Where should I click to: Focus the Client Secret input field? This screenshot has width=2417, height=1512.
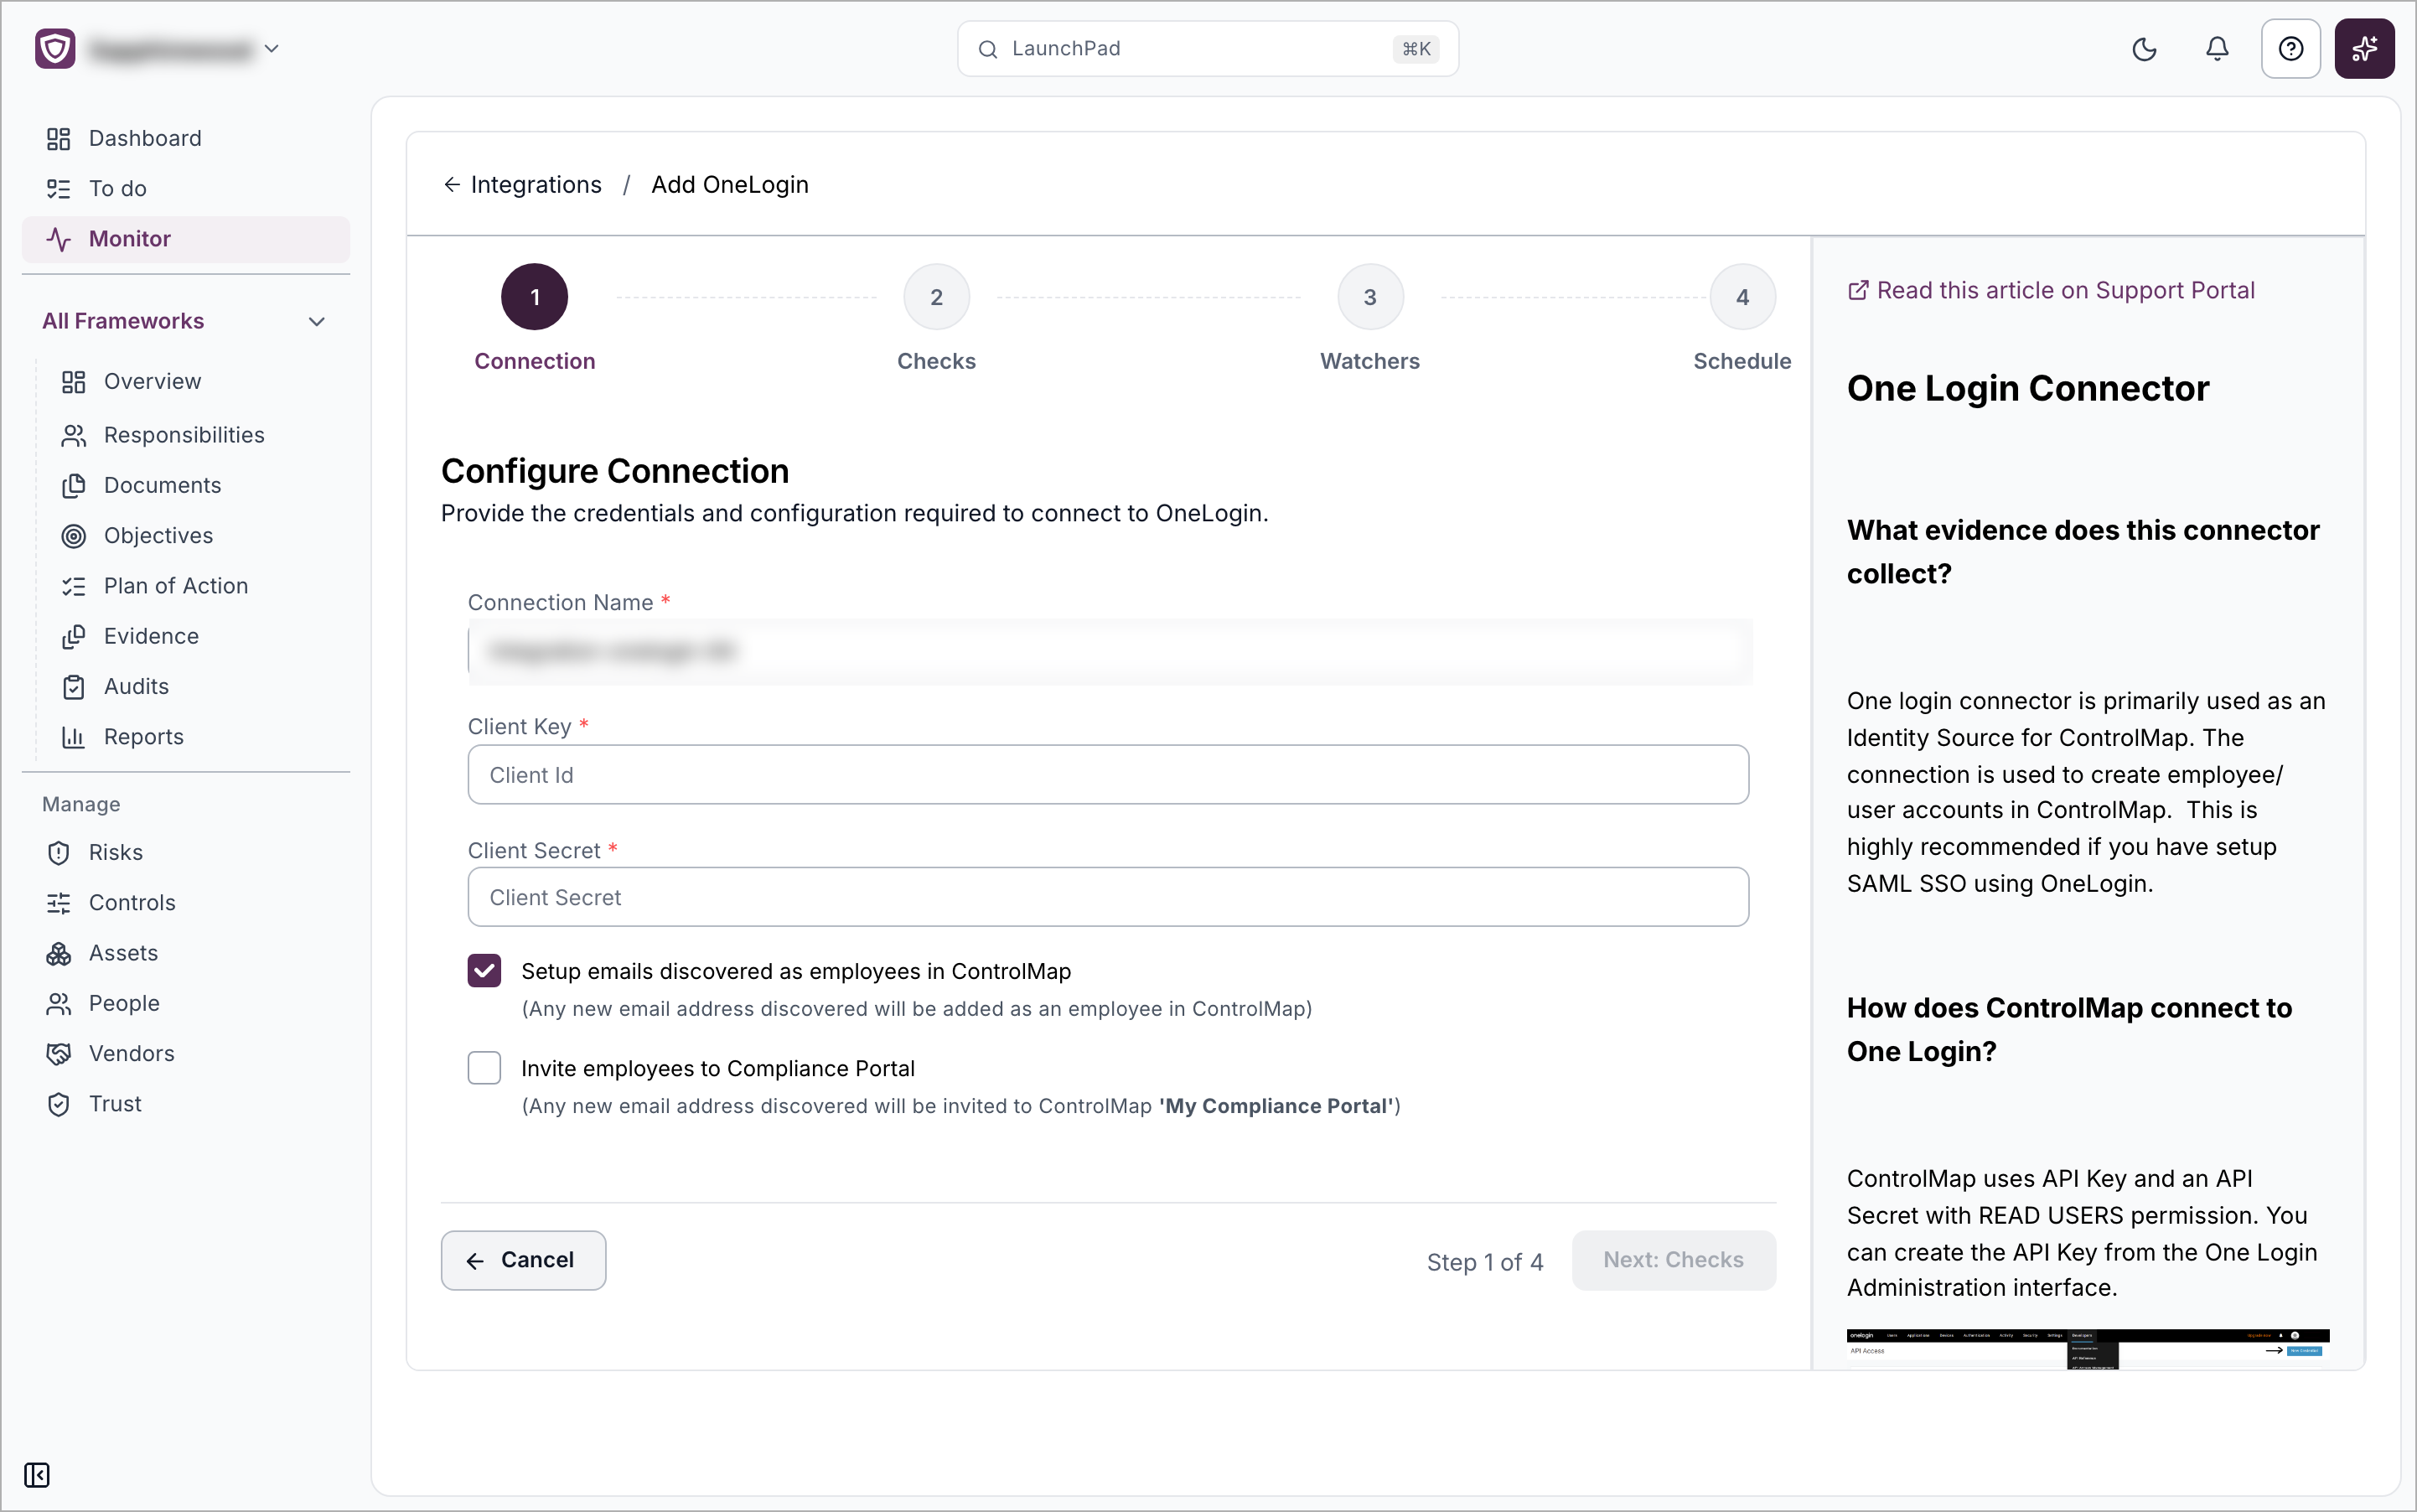[1108, 897]
